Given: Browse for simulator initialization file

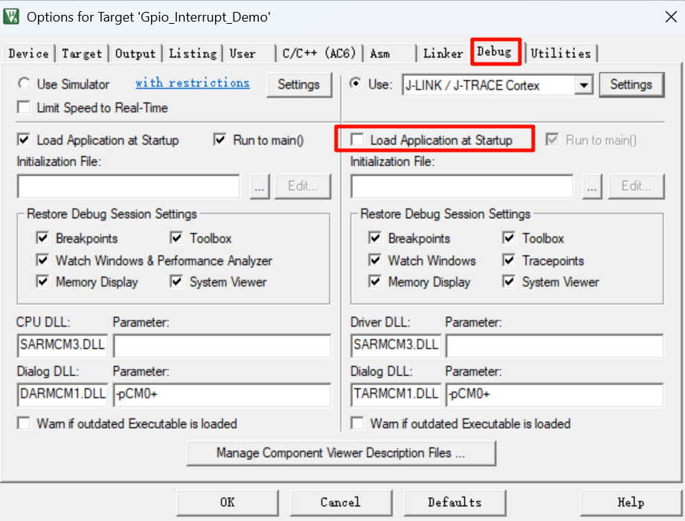Looking at the screenshot, I should 260,187.
